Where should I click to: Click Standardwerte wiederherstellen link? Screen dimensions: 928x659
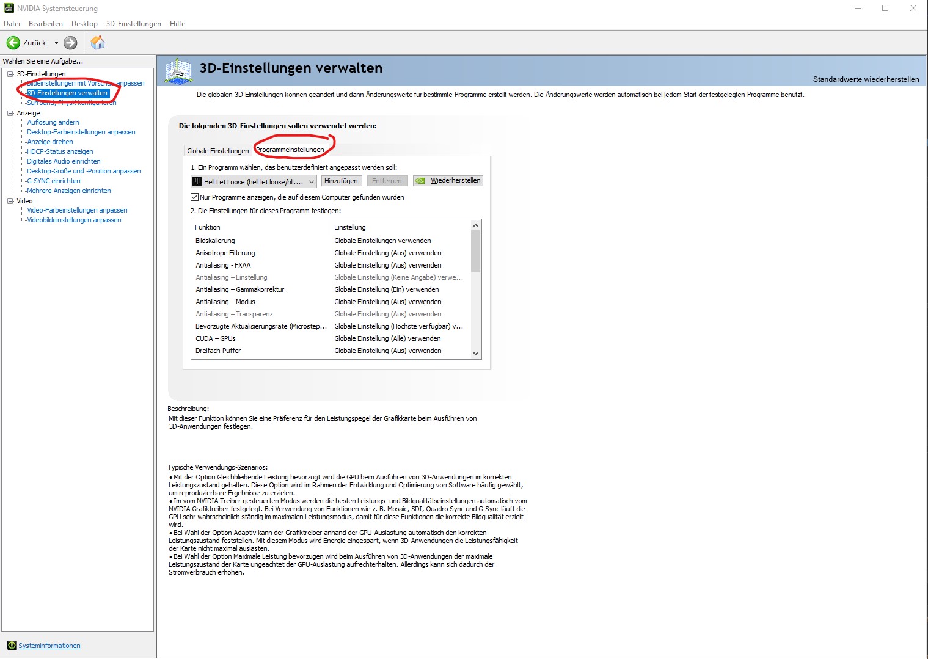[x=866, y=79]
